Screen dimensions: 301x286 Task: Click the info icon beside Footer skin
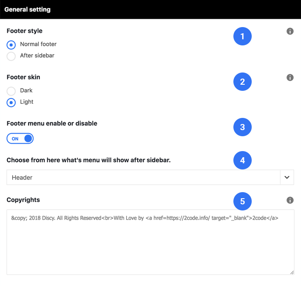290,77
